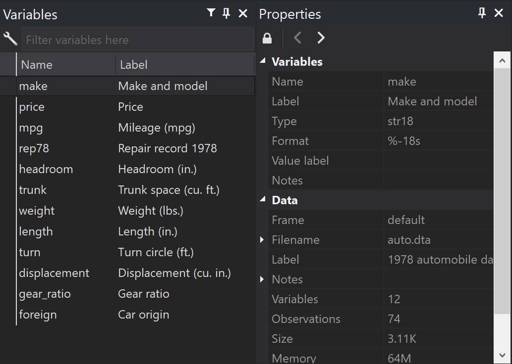Expand the Filename property row
Viewport: 512px width, 364px height.
pyautogui.click(x=262, y=240)
